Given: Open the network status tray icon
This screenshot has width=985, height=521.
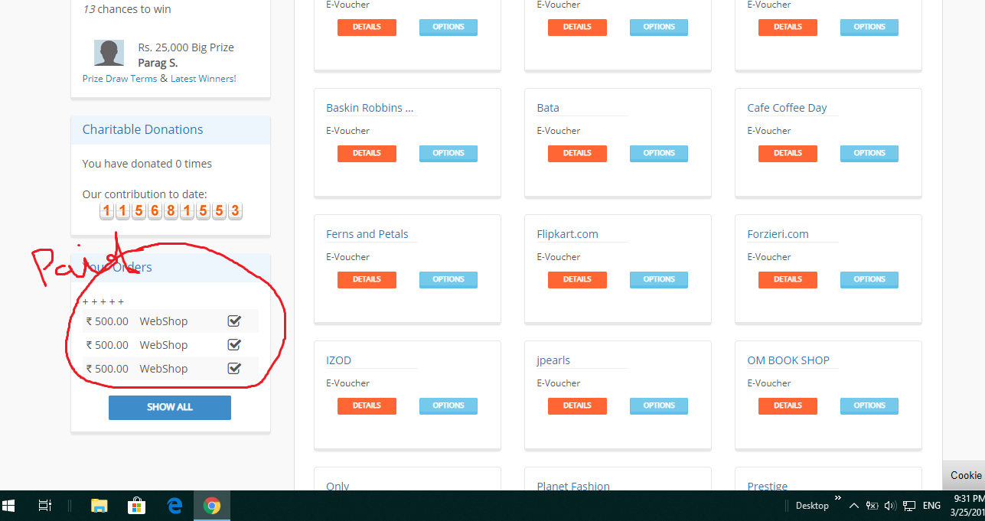Looking at the screenshot, I should click(x=909, y=506).
